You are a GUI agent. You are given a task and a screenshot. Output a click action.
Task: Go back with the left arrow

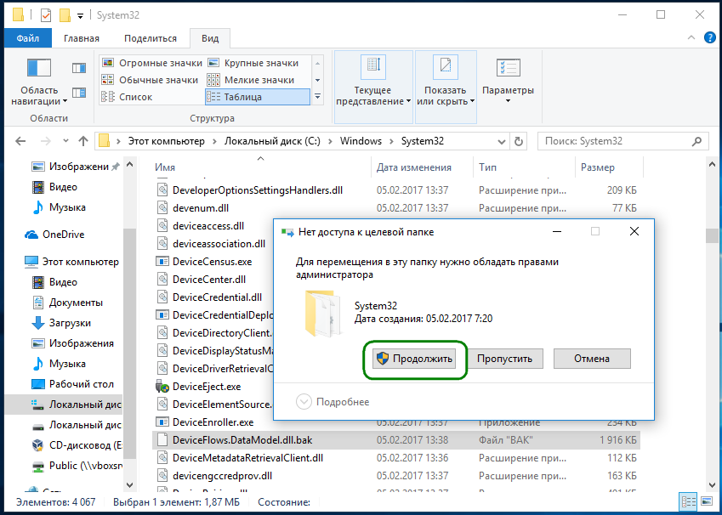click(20, 141)
